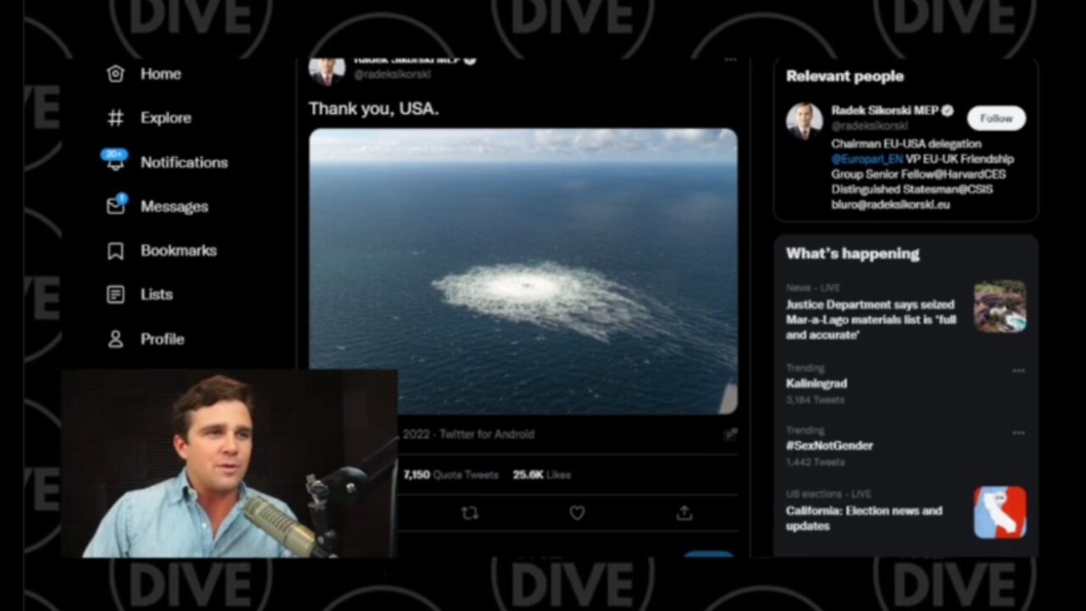
Task: View the 25.6K Likes list
Action: pyautogui.click(x=541, y=474)
